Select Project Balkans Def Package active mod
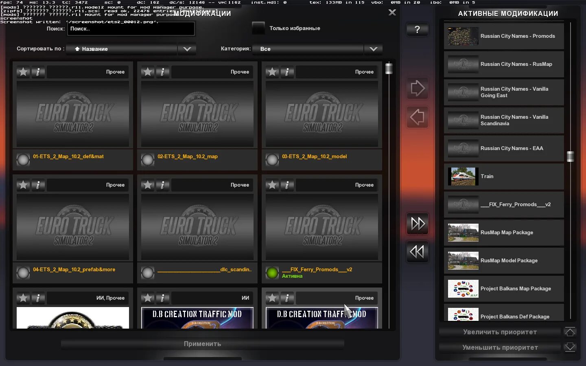Viewport: 586px width, 366px height. pyautogui.click(x=504, y=312)
